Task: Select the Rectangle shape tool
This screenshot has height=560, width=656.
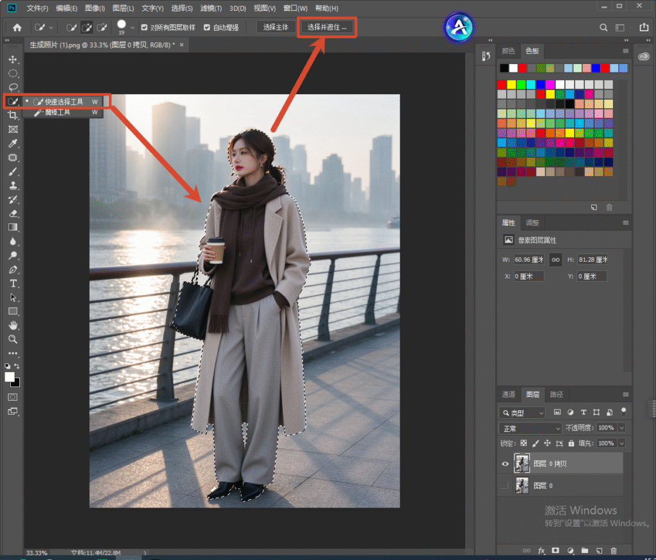Action: (13, 311)
